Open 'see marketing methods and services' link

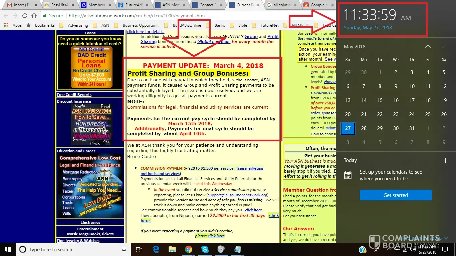tap(202, 171)
